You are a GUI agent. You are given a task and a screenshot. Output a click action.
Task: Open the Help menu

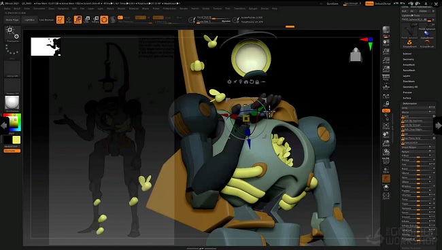pyautogui.click(x=274, y=9)
